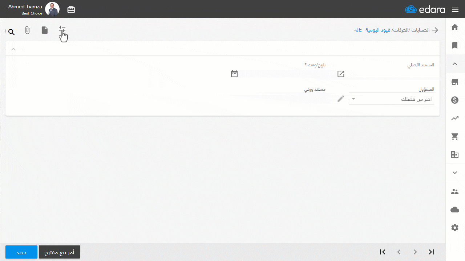Image resolution: width=465 pixels, height=261 pixels.
Task: Click the open-in-new icon beside the date field
Action: click(341, 74)
